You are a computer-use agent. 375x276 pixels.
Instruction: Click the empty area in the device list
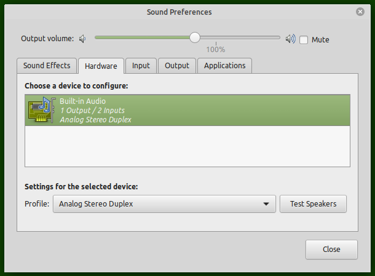click(x=187, y=146)
